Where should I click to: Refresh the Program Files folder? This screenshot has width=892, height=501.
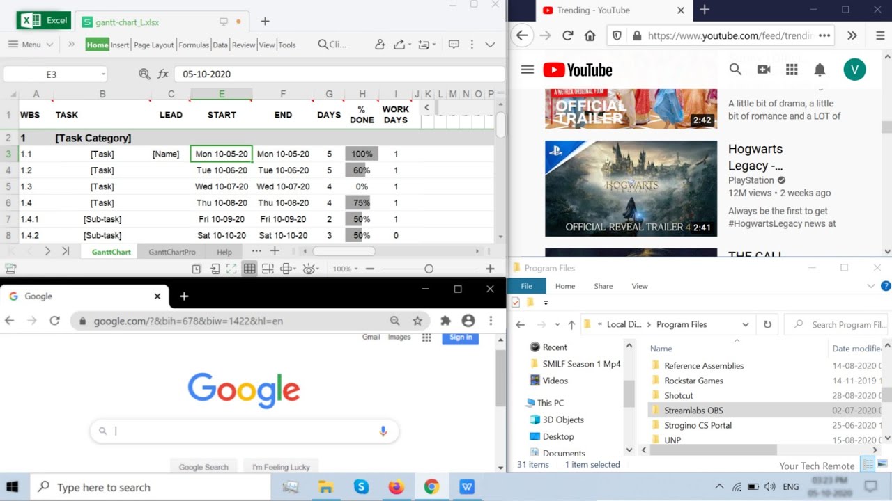[x=767, y=324]
